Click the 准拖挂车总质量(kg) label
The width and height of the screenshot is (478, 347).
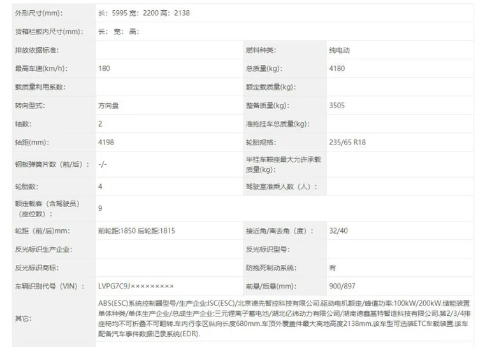pyautogui.click(x=278, y=124)
